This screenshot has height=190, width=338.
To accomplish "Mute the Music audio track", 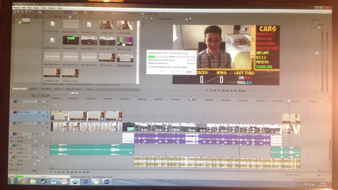I will tap(42, 145).
